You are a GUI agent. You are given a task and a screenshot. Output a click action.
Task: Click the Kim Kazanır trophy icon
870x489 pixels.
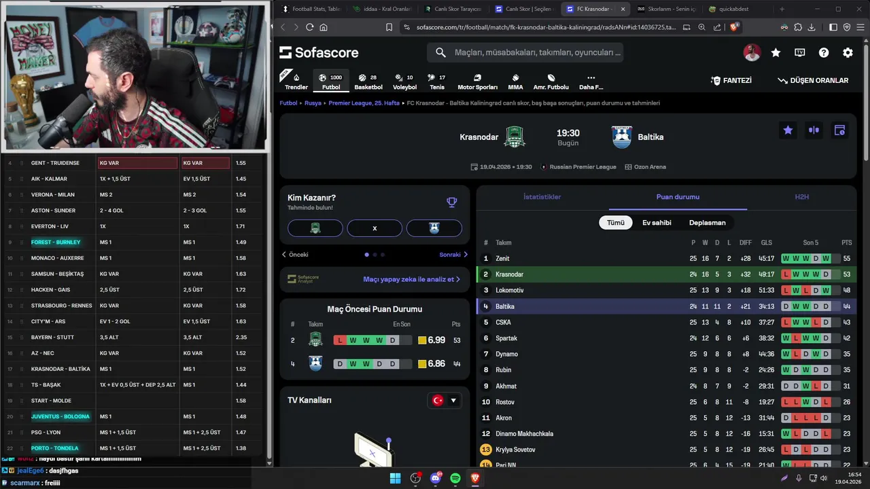452,202
